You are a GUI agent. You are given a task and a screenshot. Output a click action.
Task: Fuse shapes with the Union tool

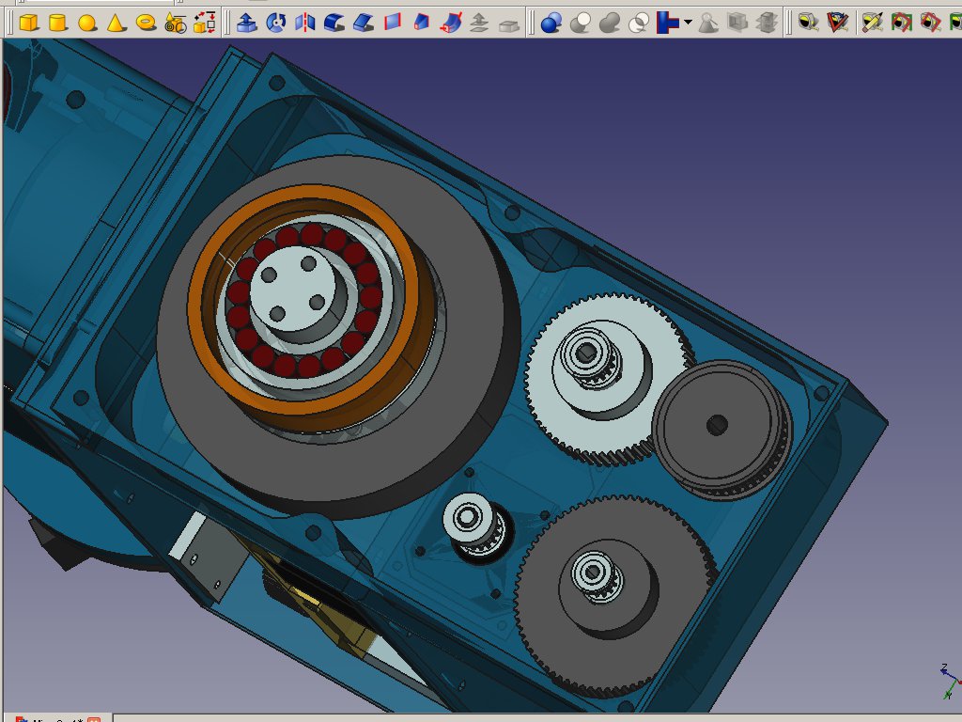pos(610,23)
